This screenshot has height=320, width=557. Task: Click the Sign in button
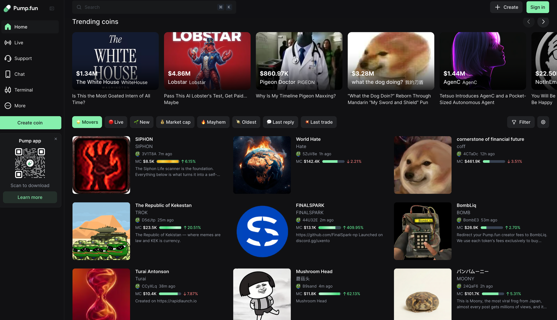537,7
